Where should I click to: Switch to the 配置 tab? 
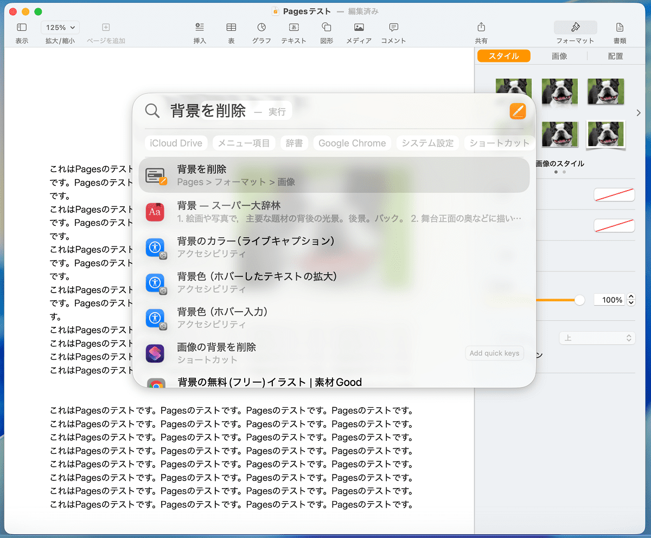click(616, 56)
